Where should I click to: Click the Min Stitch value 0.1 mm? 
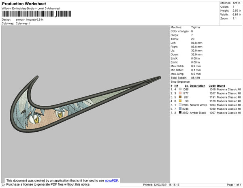click(x=196, y=70)
